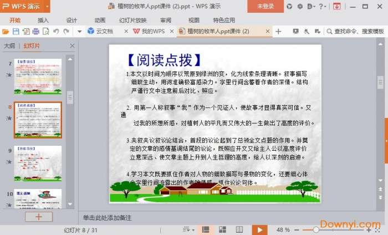Screen dimensions: 388x235
Task: Open the notes toggle dropdown in status bar
Action: pyautogui.click(x=188, y=230)
